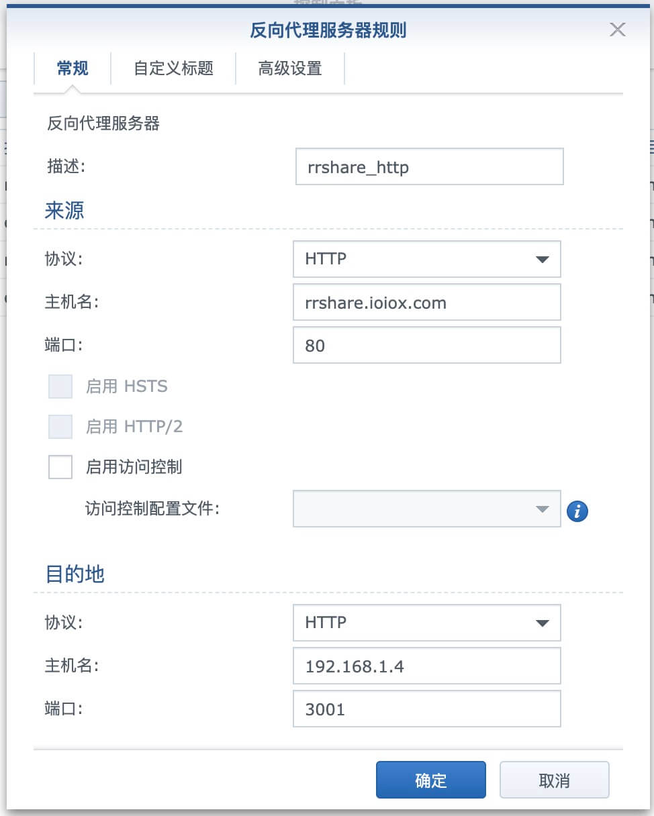Switch to the 常规 tab
654x816 pixels.
[x=73, y=68]
